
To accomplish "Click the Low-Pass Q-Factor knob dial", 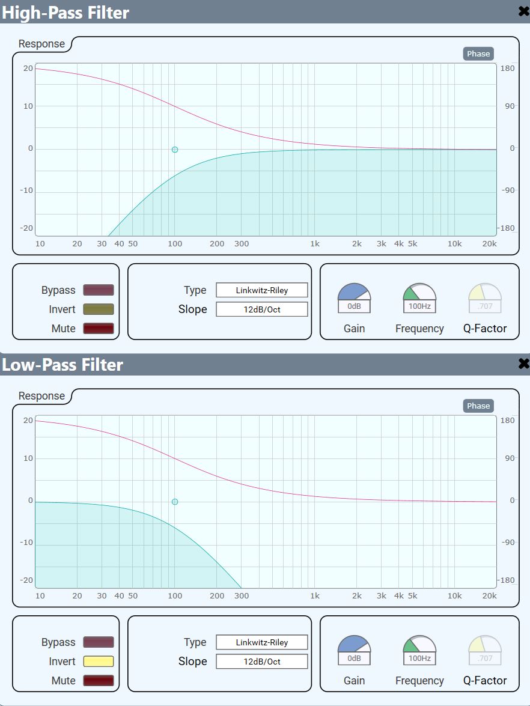I will (x=485, y=644).
